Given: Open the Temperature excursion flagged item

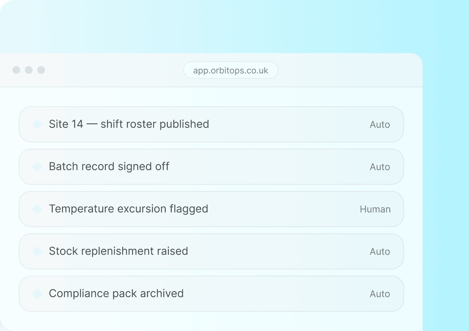Looking at the screenshot, I should click(x=211, y=209).
